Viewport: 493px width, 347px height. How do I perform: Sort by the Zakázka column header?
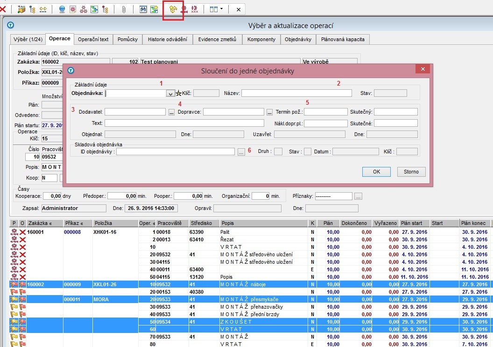(x=45, y=223)
